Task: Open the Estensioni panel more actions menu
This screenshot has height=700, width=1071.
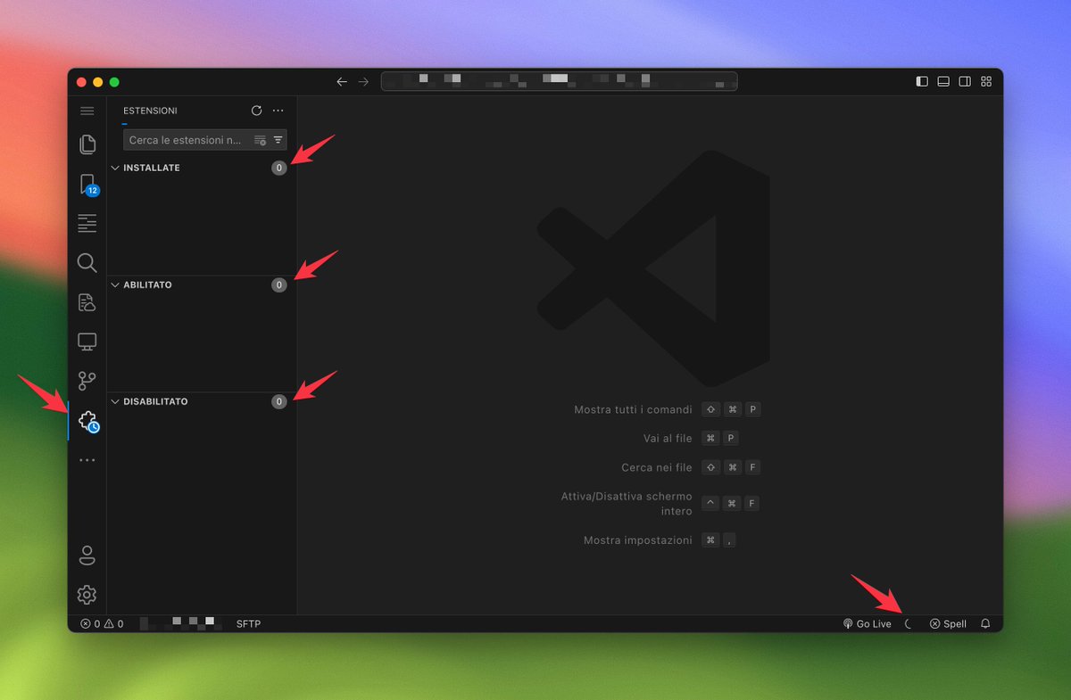Action: coord(278,111)
